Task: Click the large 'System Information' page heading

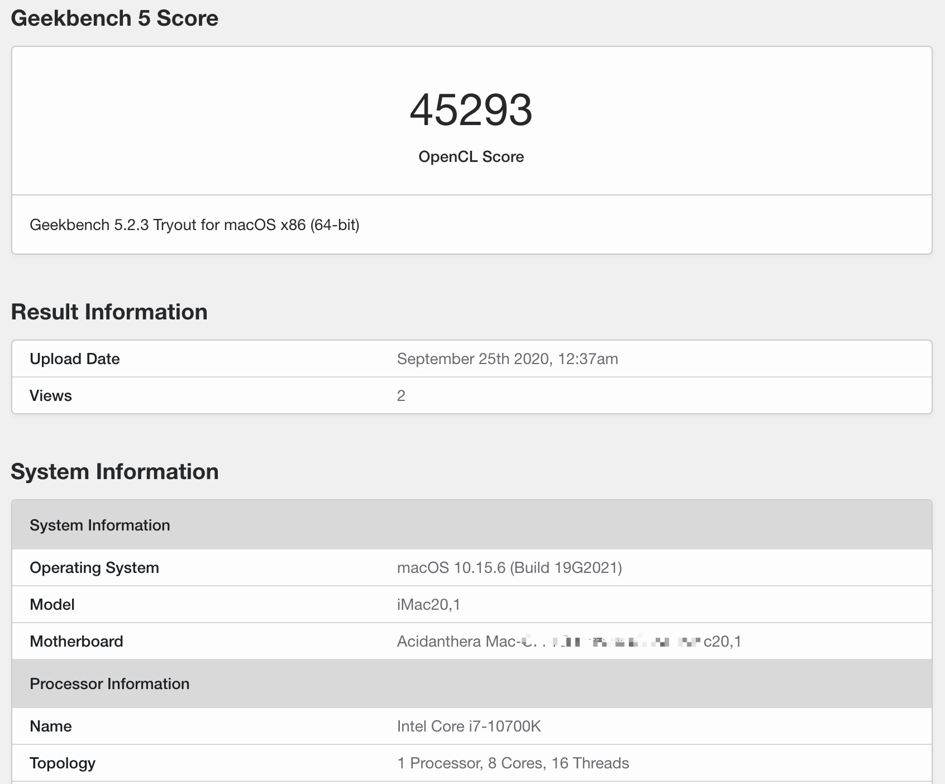Action: click(115, 472)
